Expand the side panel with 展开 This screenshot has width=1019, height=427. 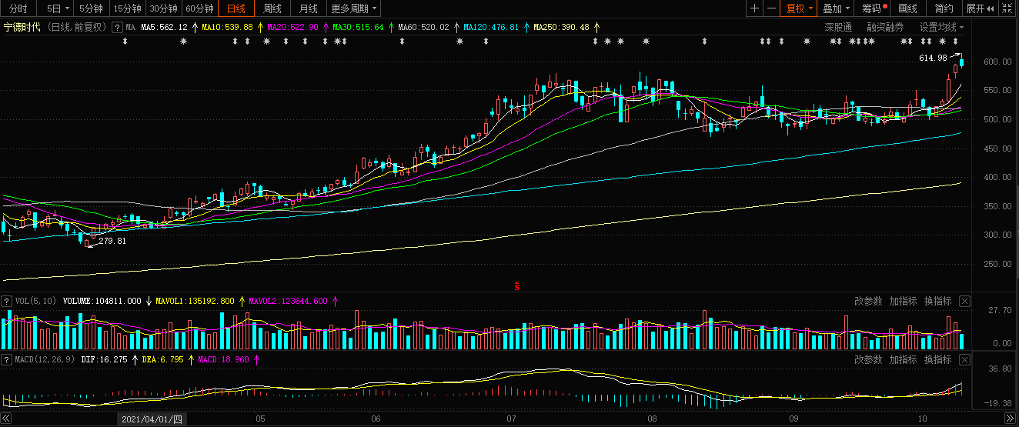(x=980, y=8)
